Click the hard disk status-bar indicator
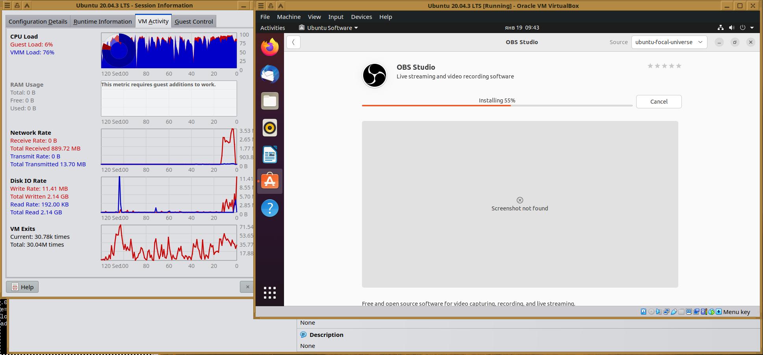This screenshot has width=763, height=355. coord(644,312)
